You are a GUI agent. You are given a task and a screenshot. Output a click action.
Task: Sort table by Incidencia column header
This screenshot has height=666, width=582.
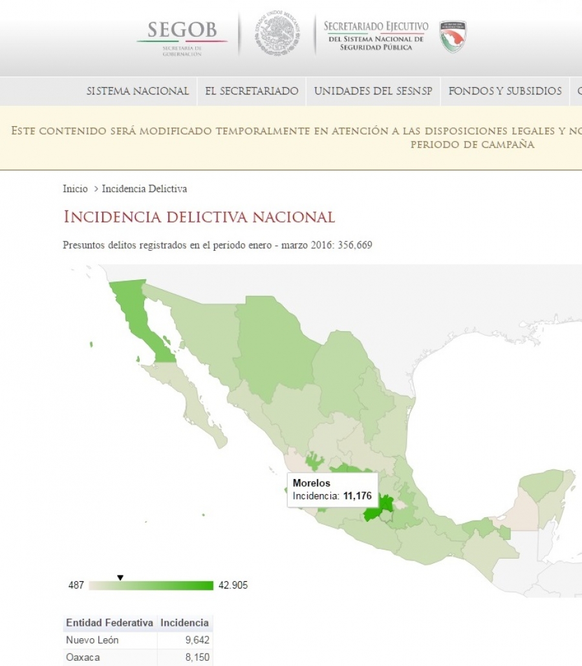pos(185,623)
